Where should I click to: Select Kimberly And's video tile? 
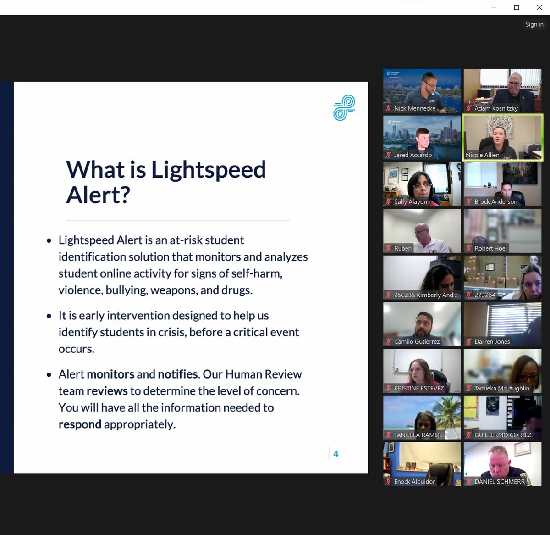(x=422, y=277)
